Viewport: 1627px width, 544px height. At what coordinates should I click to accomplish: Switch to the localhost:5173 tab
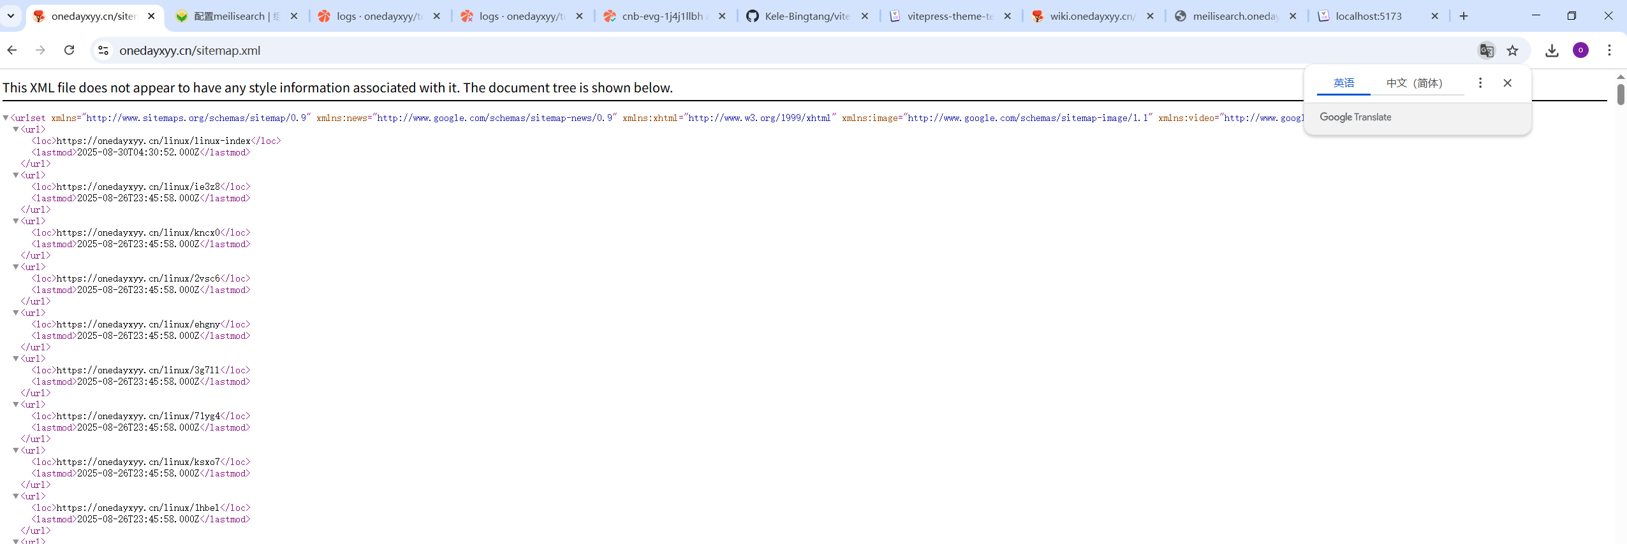click(x=1368, y=16)
